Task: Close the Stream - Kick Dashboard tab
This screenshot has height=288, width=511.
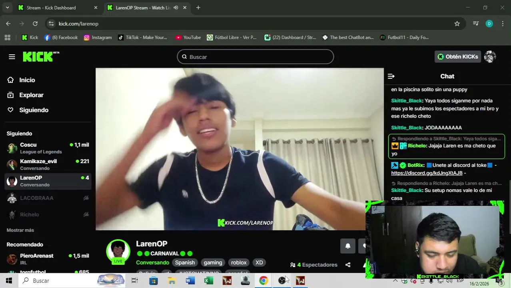Action: pyautogui.click(x=96, y=8)
